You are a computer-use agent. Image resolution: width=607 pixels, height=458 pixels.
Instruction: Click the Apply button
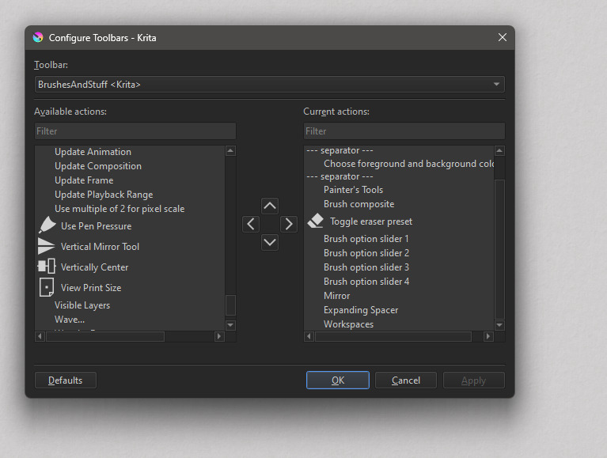click(x=474, y=380)
